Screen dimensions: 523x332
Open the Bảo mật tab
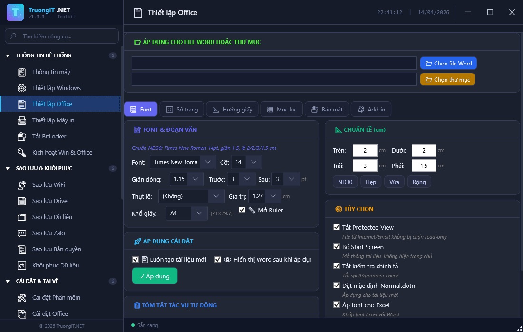pyautogui.click(x=327, y=110)
